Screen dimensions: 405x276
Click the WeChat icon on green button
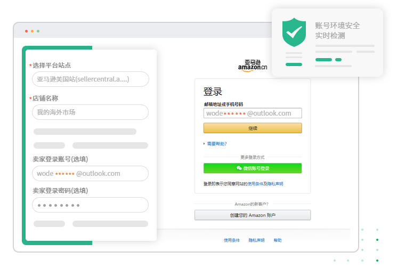tap(239, 168)
